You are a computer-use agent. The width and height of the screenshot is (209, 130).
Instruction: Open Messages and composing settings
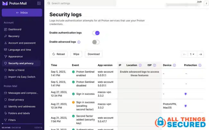21,93
